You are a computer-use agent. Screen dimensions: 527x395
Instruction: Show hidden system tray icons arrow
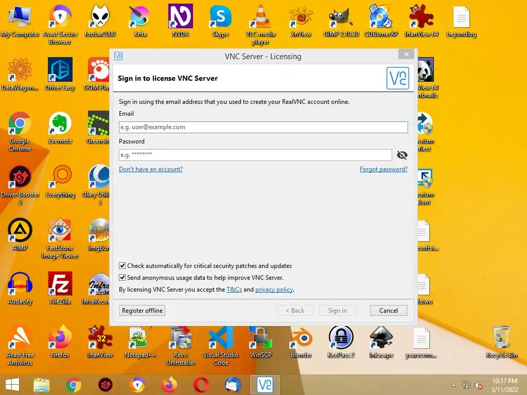pyautogui.click(x=454, y=385)
